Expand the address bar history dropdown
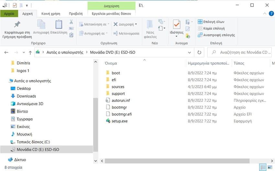Screen dimensions: 275x171 pyautogui.click(x=189, y=52)
